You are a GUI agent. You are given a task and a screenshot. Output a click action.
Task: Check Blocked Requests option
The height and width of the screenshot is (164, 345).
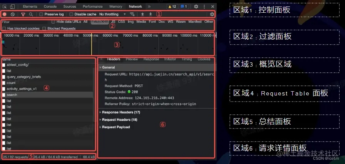coord(44,28)
